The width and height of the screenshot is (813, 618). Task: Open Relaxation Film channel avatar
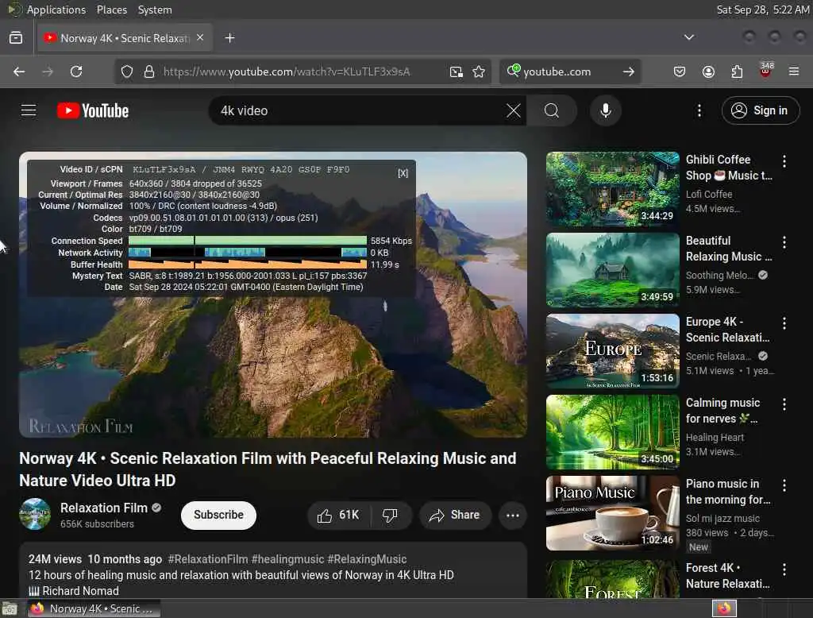point(35,514)
